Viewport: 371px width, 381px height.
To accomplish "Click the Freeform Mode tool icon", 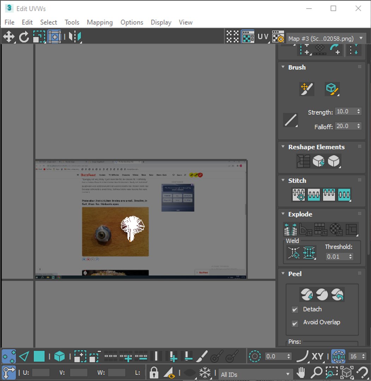I will click(55, 37).
